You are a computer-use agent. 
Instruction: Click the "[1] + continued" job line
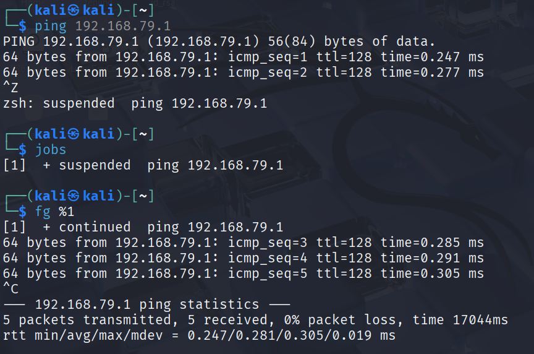(67, 227)
